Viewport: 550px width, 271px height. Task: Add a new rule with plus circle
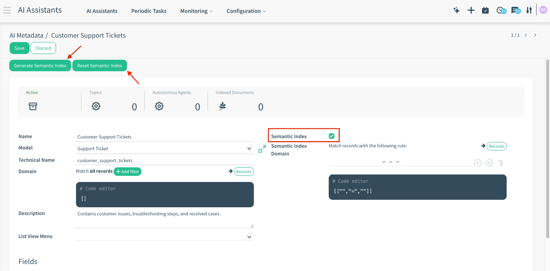478,163
